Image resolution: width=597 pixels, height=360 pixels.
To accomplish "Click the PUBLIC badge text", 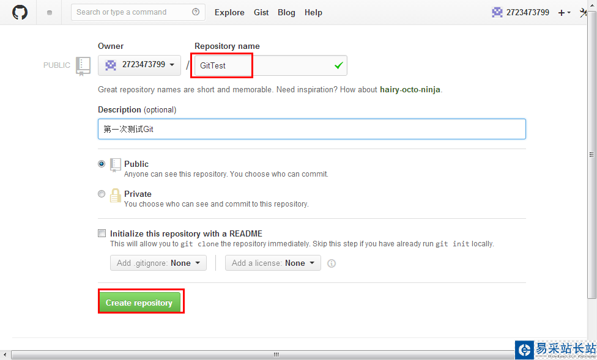I will (57, 65).
